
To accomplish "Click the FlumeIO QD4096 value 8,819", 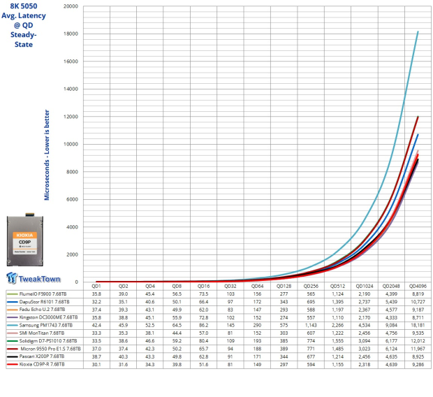I will 418,294.
